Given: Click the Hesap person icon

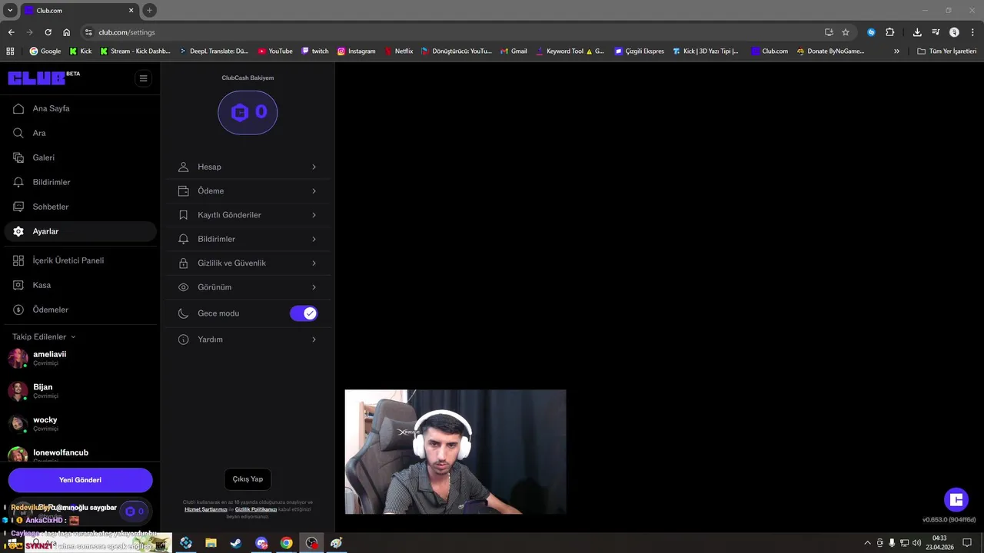Looking at the screenshot, I should (x=183, y=167).
